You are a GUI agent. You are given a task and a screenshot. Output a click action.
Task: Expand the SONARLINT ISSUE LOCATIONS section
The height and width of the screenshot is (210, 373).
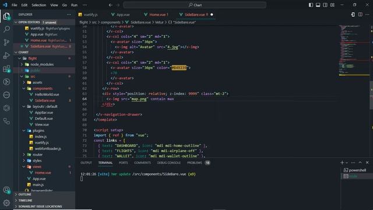click(44, 206)
